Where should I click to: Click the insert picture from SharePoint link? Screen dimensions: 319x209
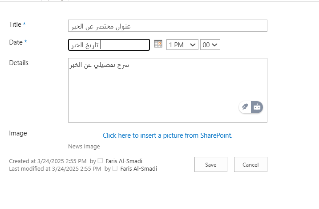pos(167,135)
